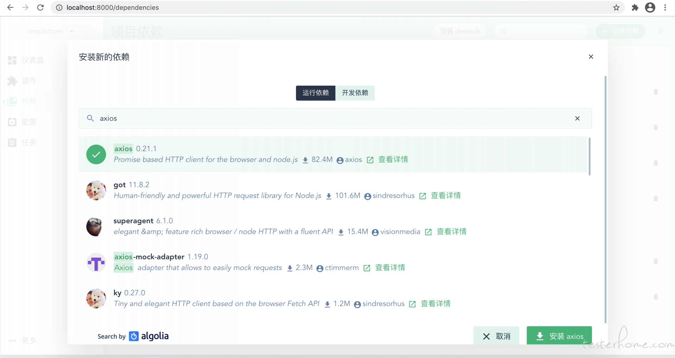Click sindresorhus author on the ky row
Screen dimensions: 675x358
coord(383,304)
